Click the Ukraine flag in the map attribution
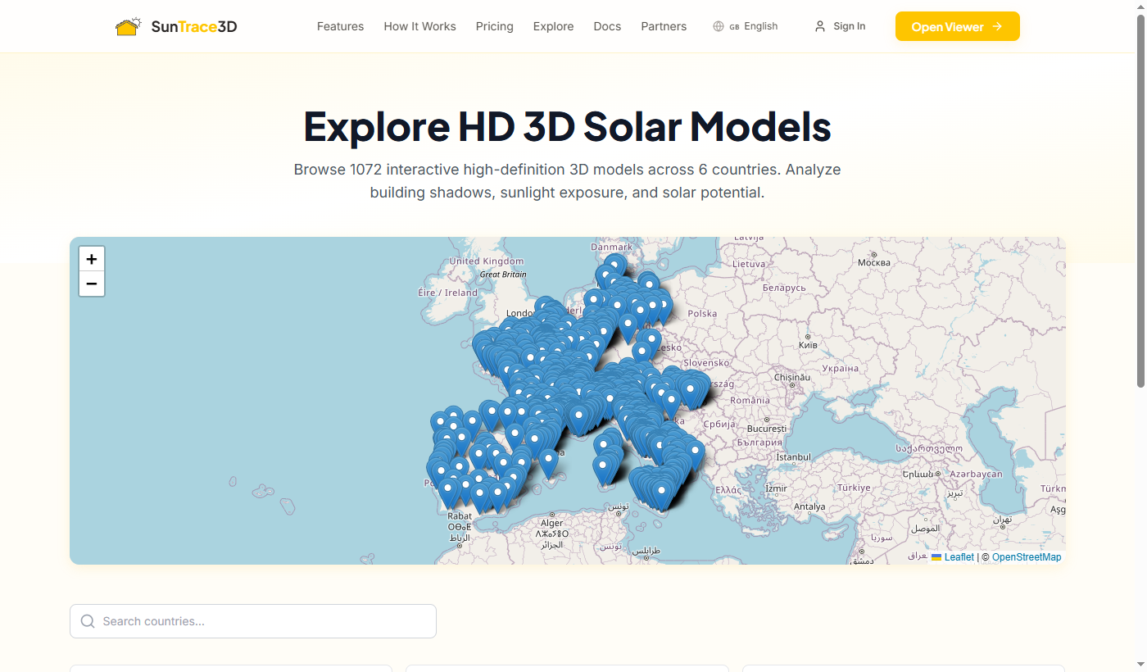This screenshot has width=1147, height=672. pyautogui.click(x=936, y=556)
